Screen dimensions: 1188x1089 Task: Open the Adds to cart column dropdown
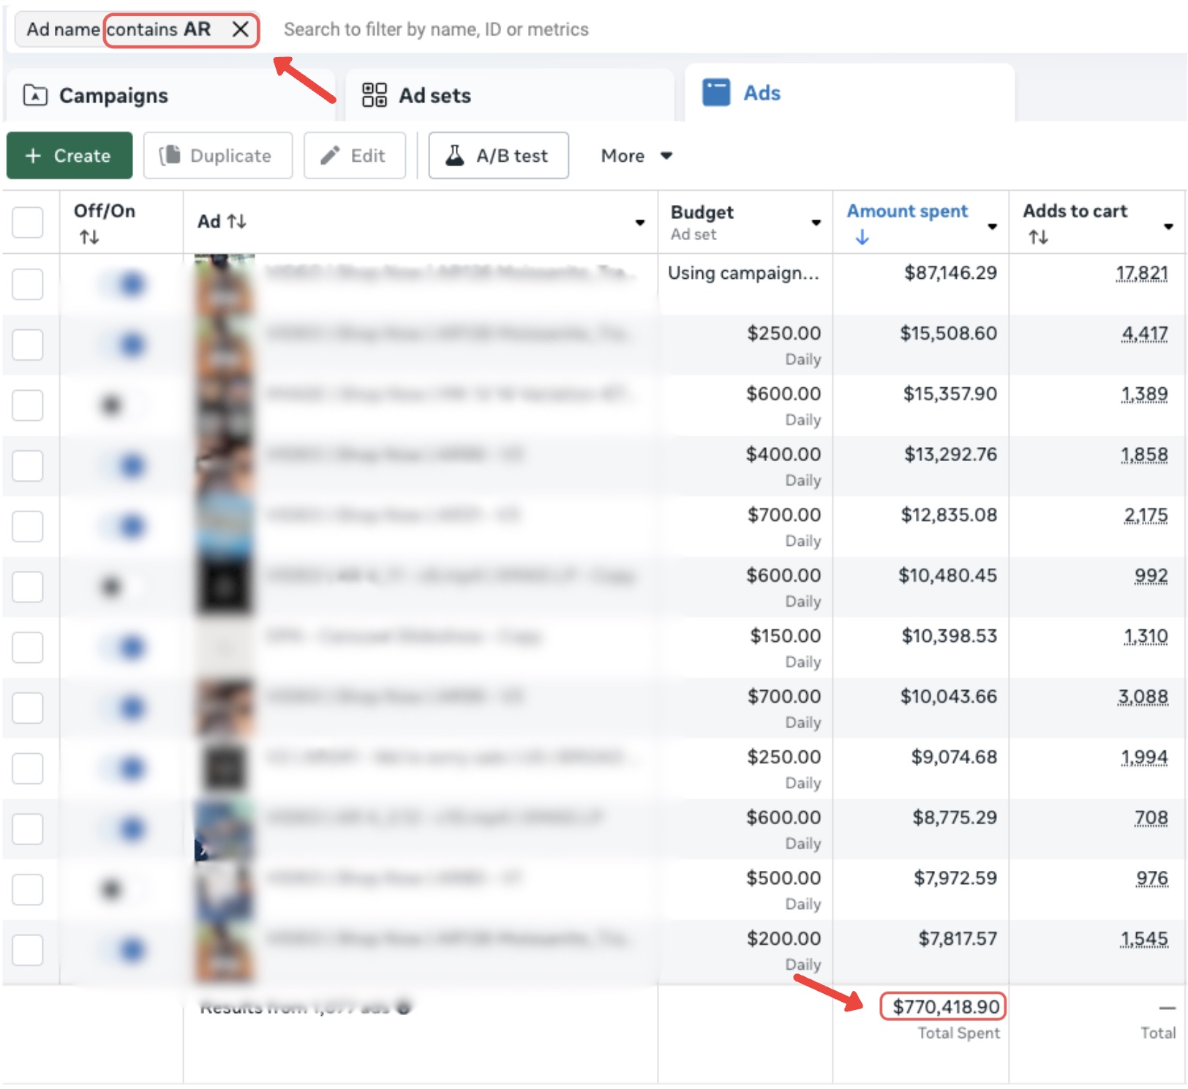(x=1168, y=226)
